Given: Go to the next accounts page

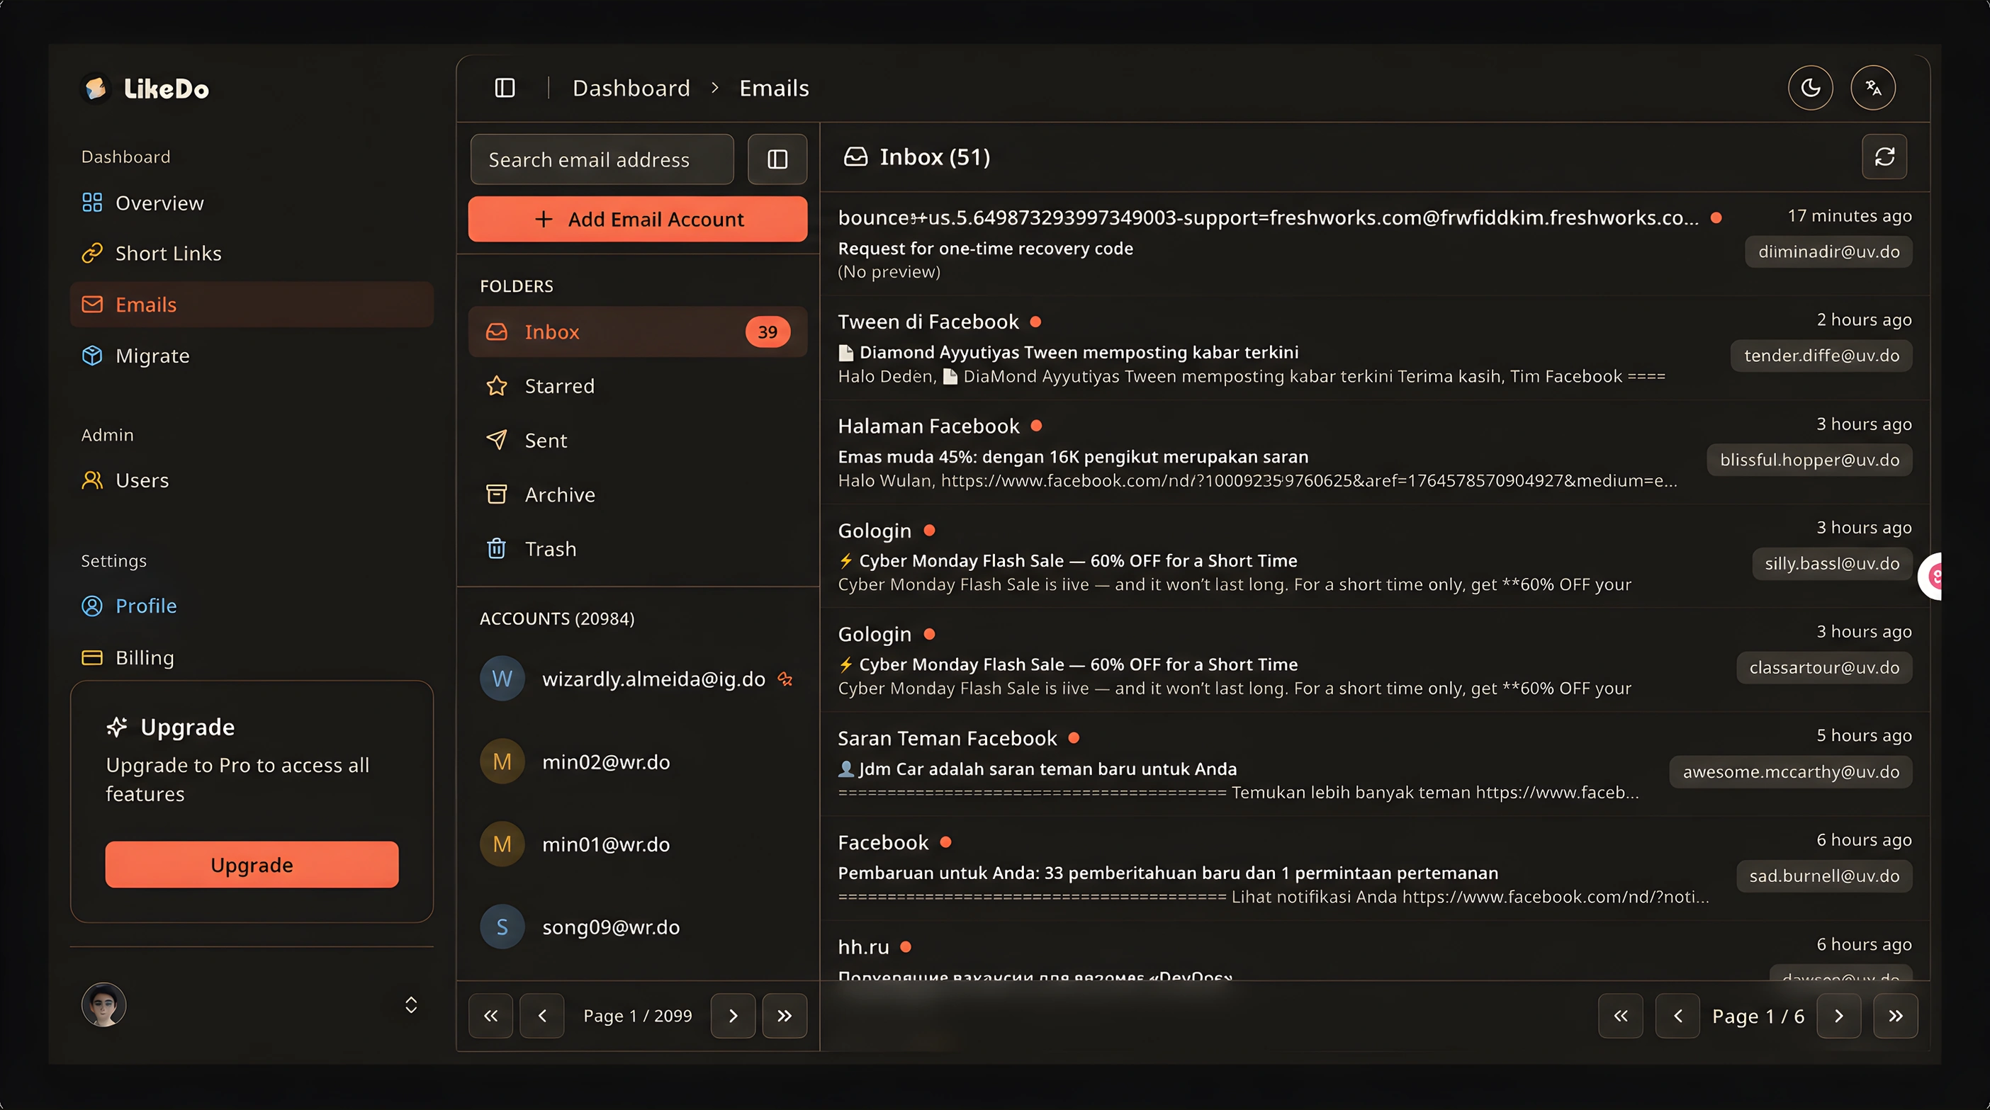Looking at the screenshot, I should point(733,1016).
